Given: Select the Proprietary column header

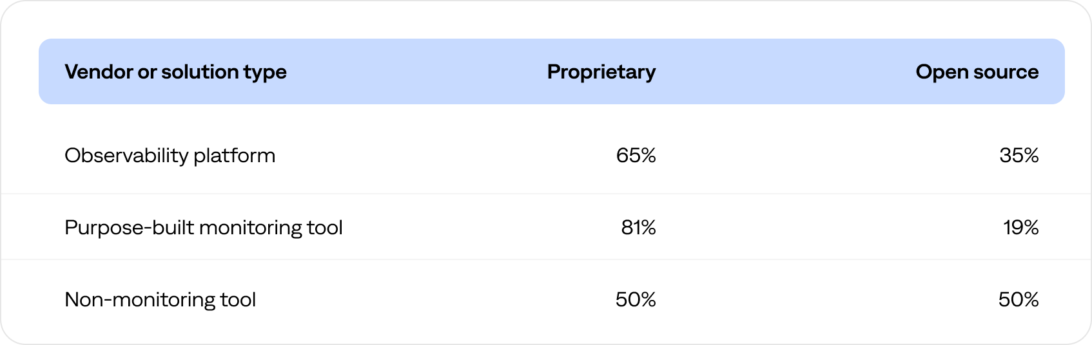Looking at the screenshot, I should pos(601,71).
